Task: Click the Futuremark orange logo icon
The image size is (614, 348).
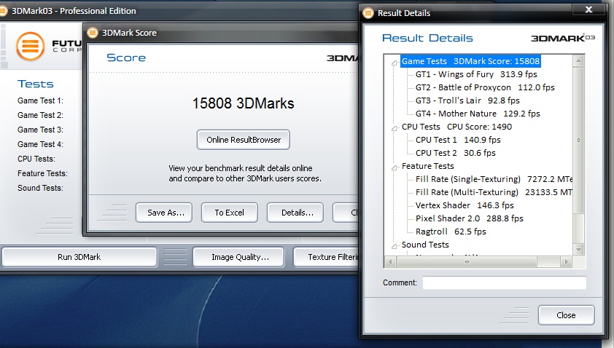Action: pyautogui.click(x=30, y=47)
